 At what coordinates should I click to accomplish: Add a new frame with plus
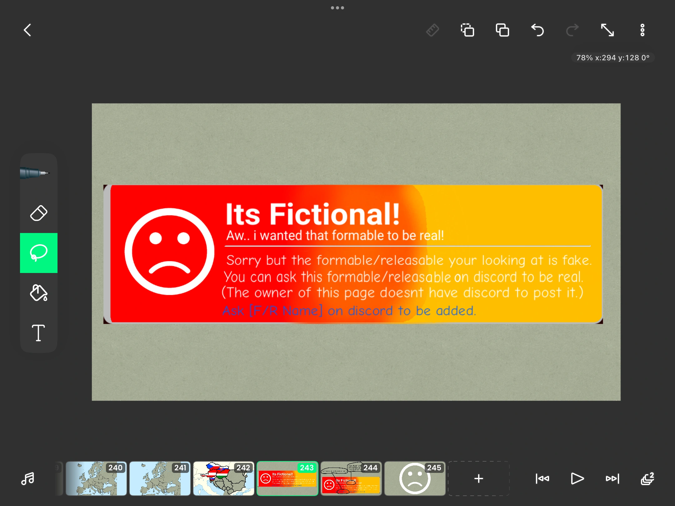478,479
